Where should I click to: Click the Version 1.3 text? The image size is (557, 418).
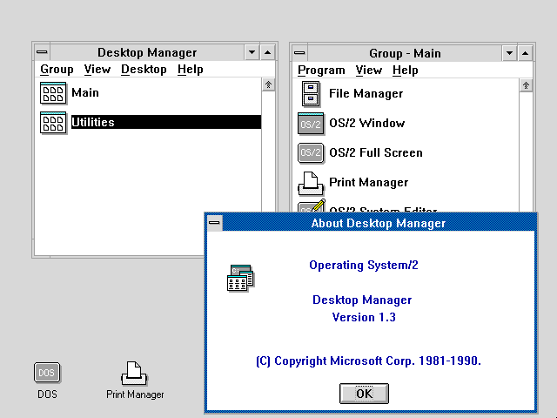pos(364,317)
